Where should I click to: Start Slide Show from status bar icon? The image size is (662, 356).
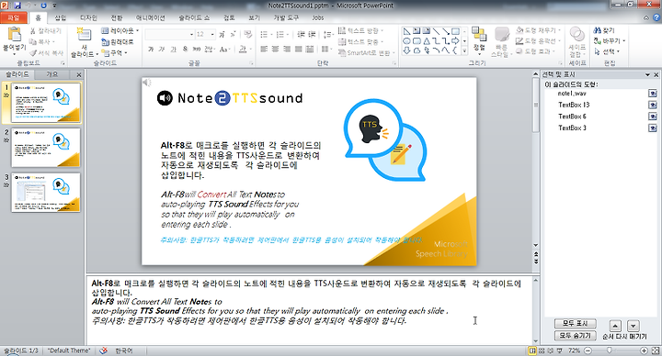click(x=560, y=350)
